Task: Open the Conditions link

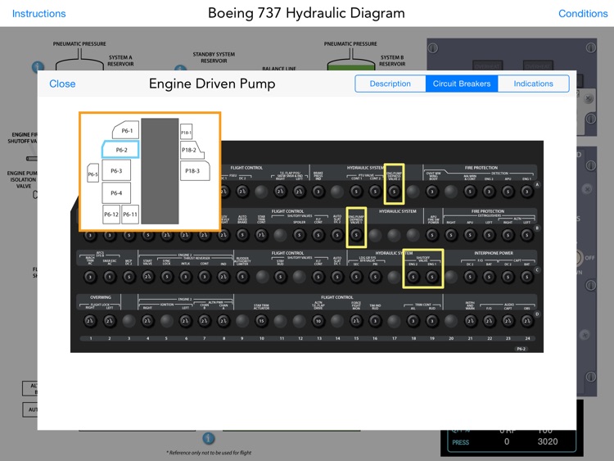Action: [583, 13]
